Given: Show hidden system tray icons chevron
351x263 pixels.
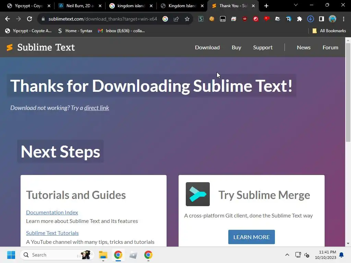Looking at the screenshot, I should (x=287, y=255).
